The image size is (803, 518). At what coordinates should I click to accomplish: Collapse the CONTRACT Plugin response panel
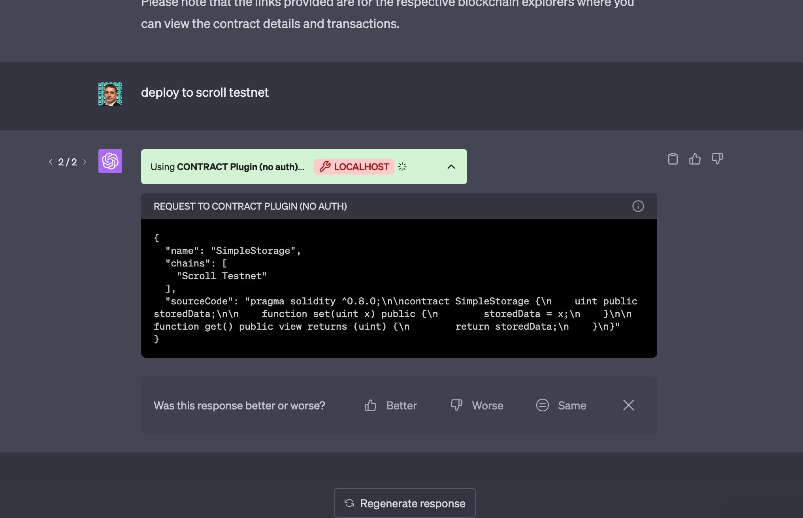point(451,167)
